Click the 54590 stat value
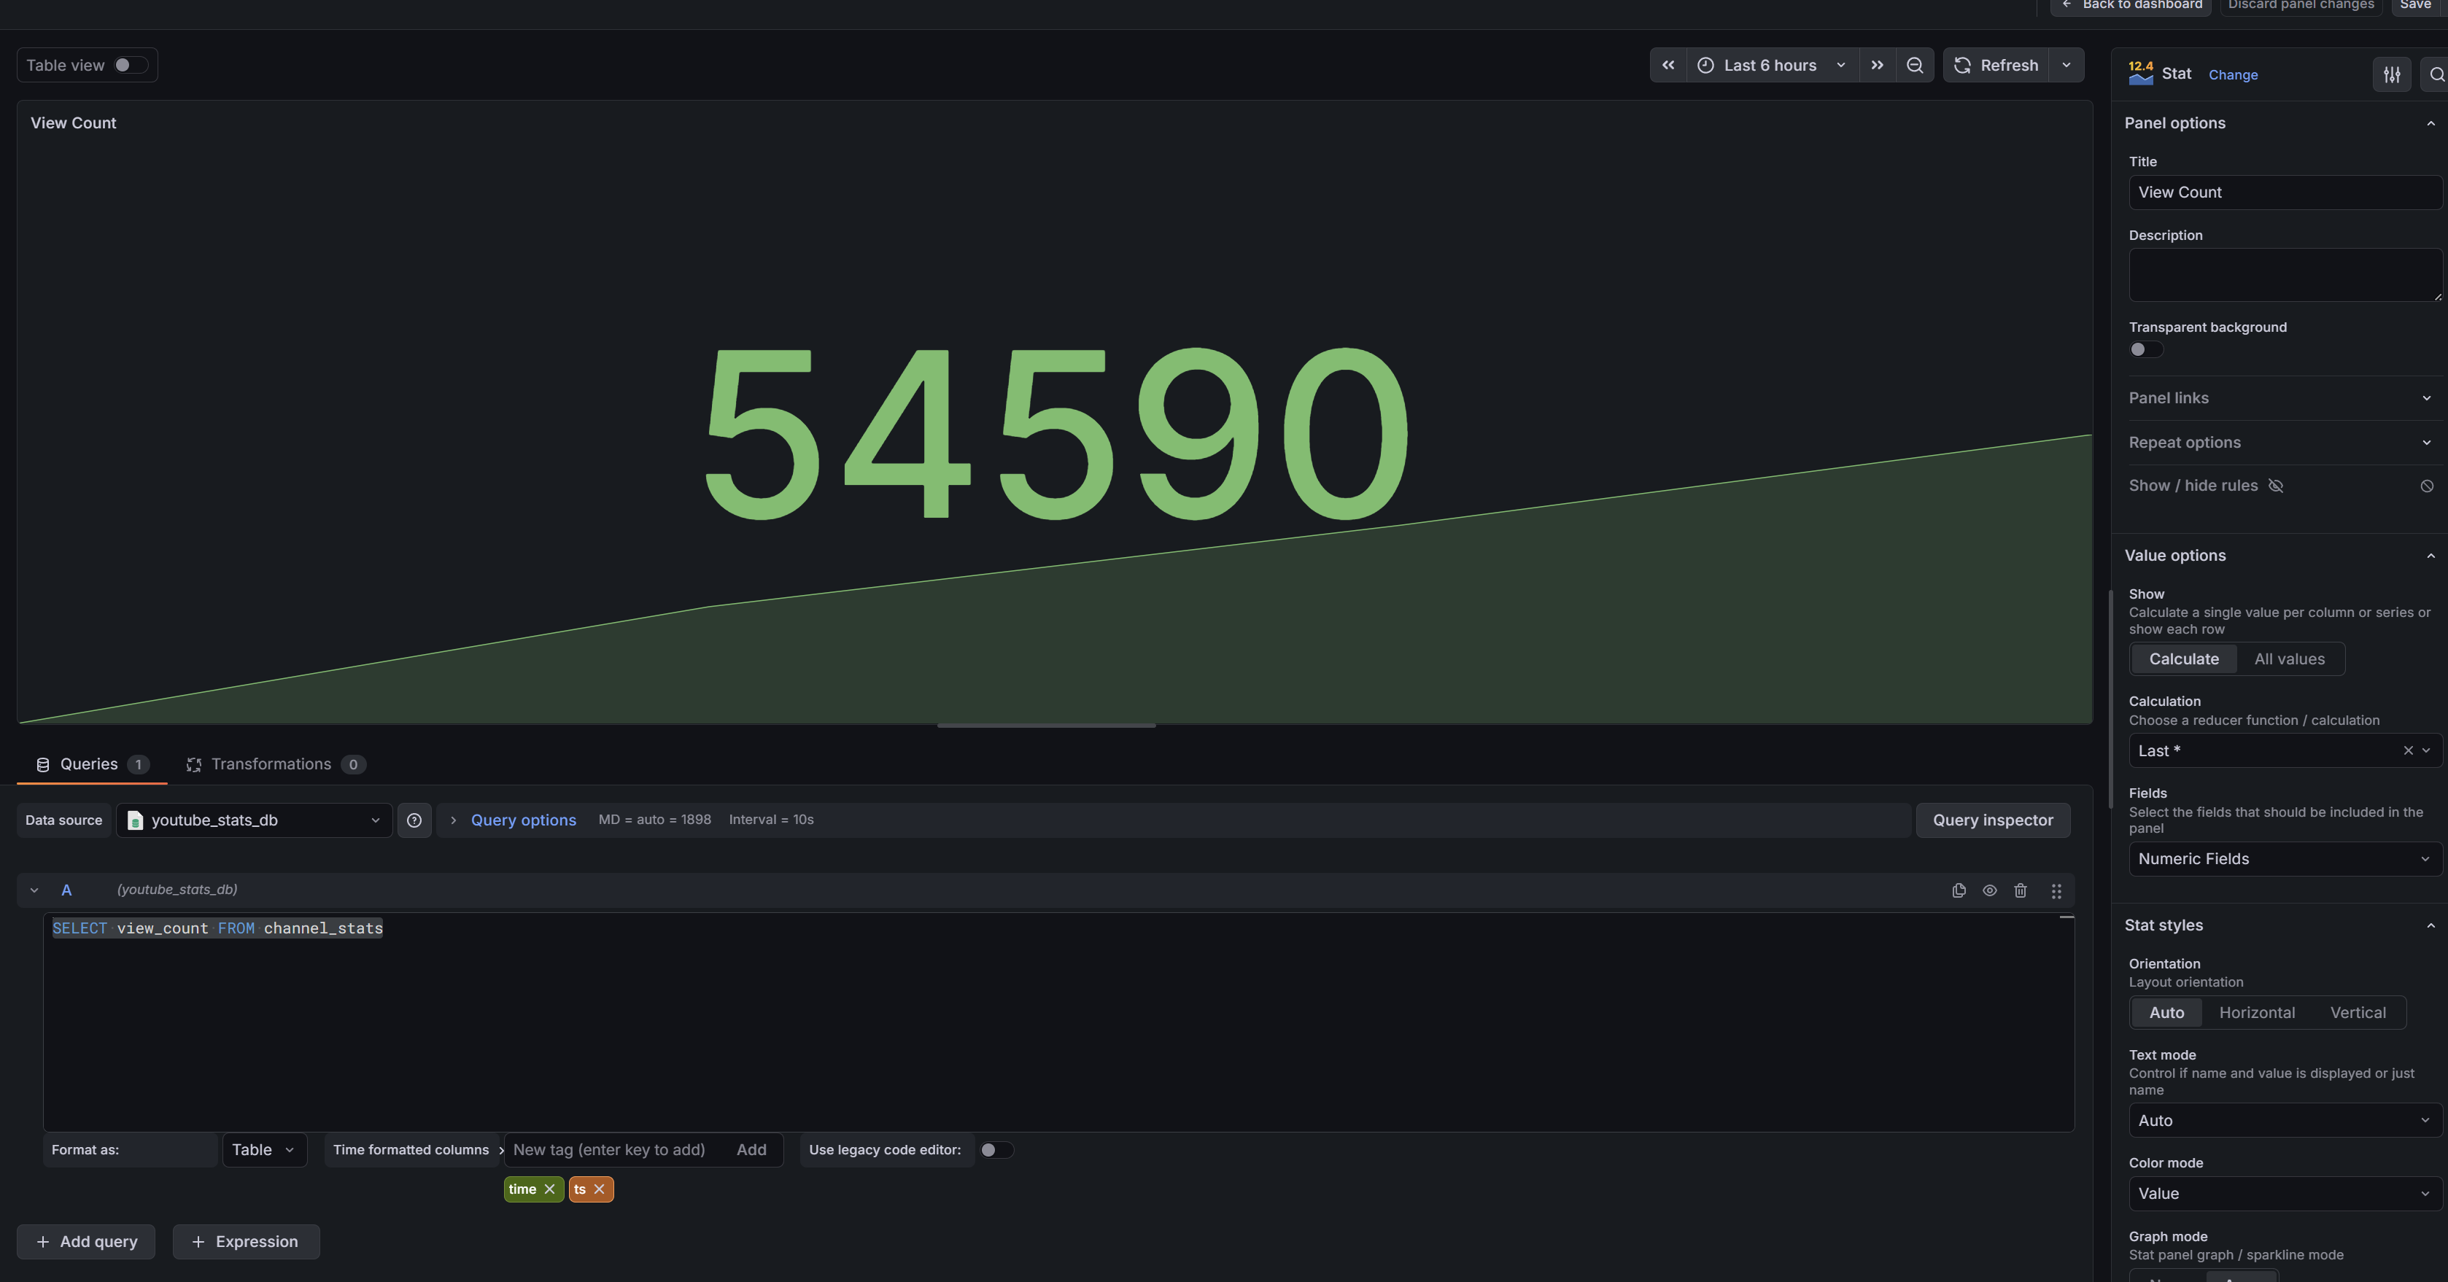Image resolution: width=2448 pixels, height=1282 pixels. (1055, 435)
